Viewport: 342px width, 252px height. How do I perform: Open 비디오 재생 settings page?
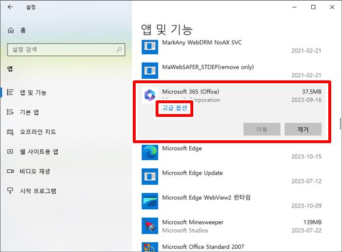click(x=35, y=171)
